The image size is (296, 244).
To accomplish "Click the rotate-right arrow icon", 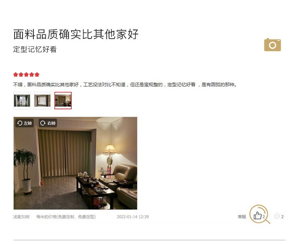I will [x=43, y=123].
